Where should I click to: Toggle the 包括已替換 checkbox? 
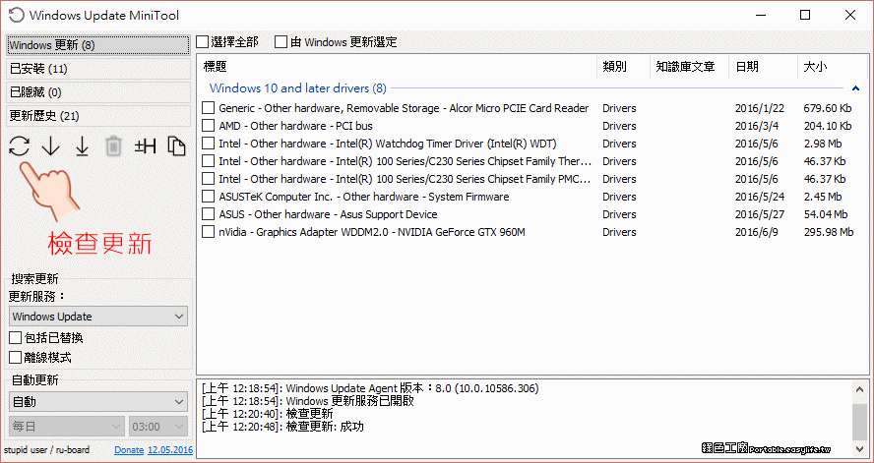point(16,338)
